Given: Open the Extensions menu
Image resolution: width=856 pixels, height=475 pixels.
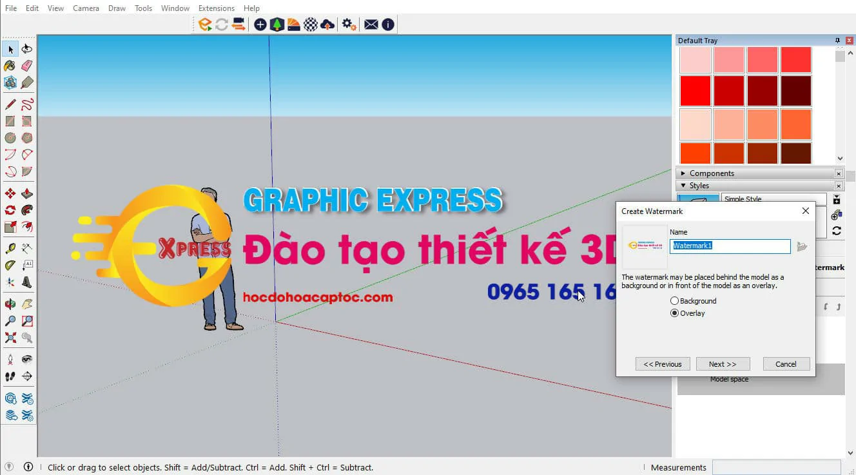Looking at the screenshot, I should (216, 8).
